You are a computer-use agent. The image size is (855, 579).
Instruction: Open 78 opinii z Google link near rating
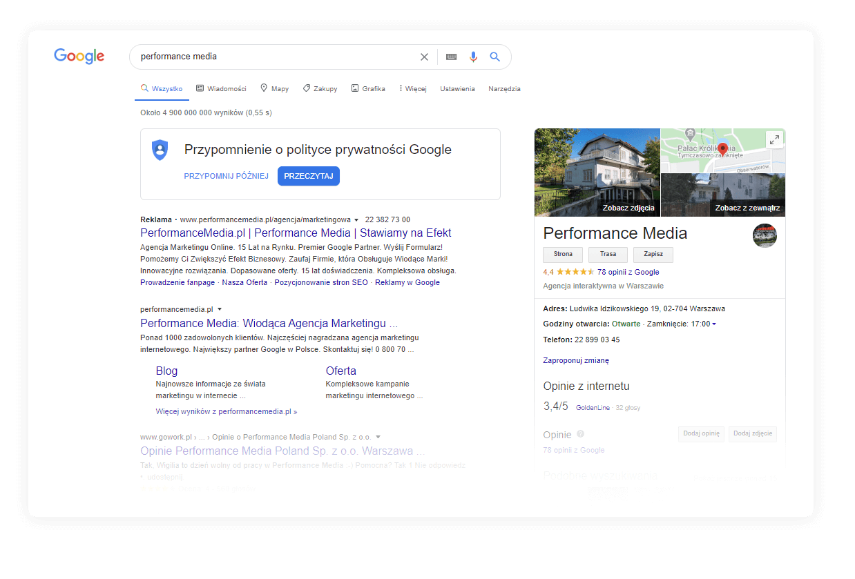(x=628, y=272)
